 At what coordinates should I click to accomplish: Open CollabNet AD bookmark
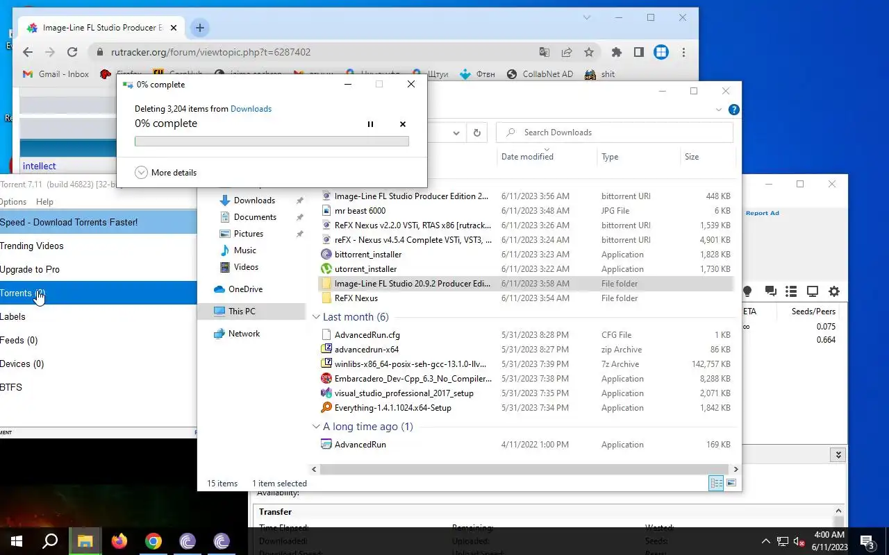point(540,74)
